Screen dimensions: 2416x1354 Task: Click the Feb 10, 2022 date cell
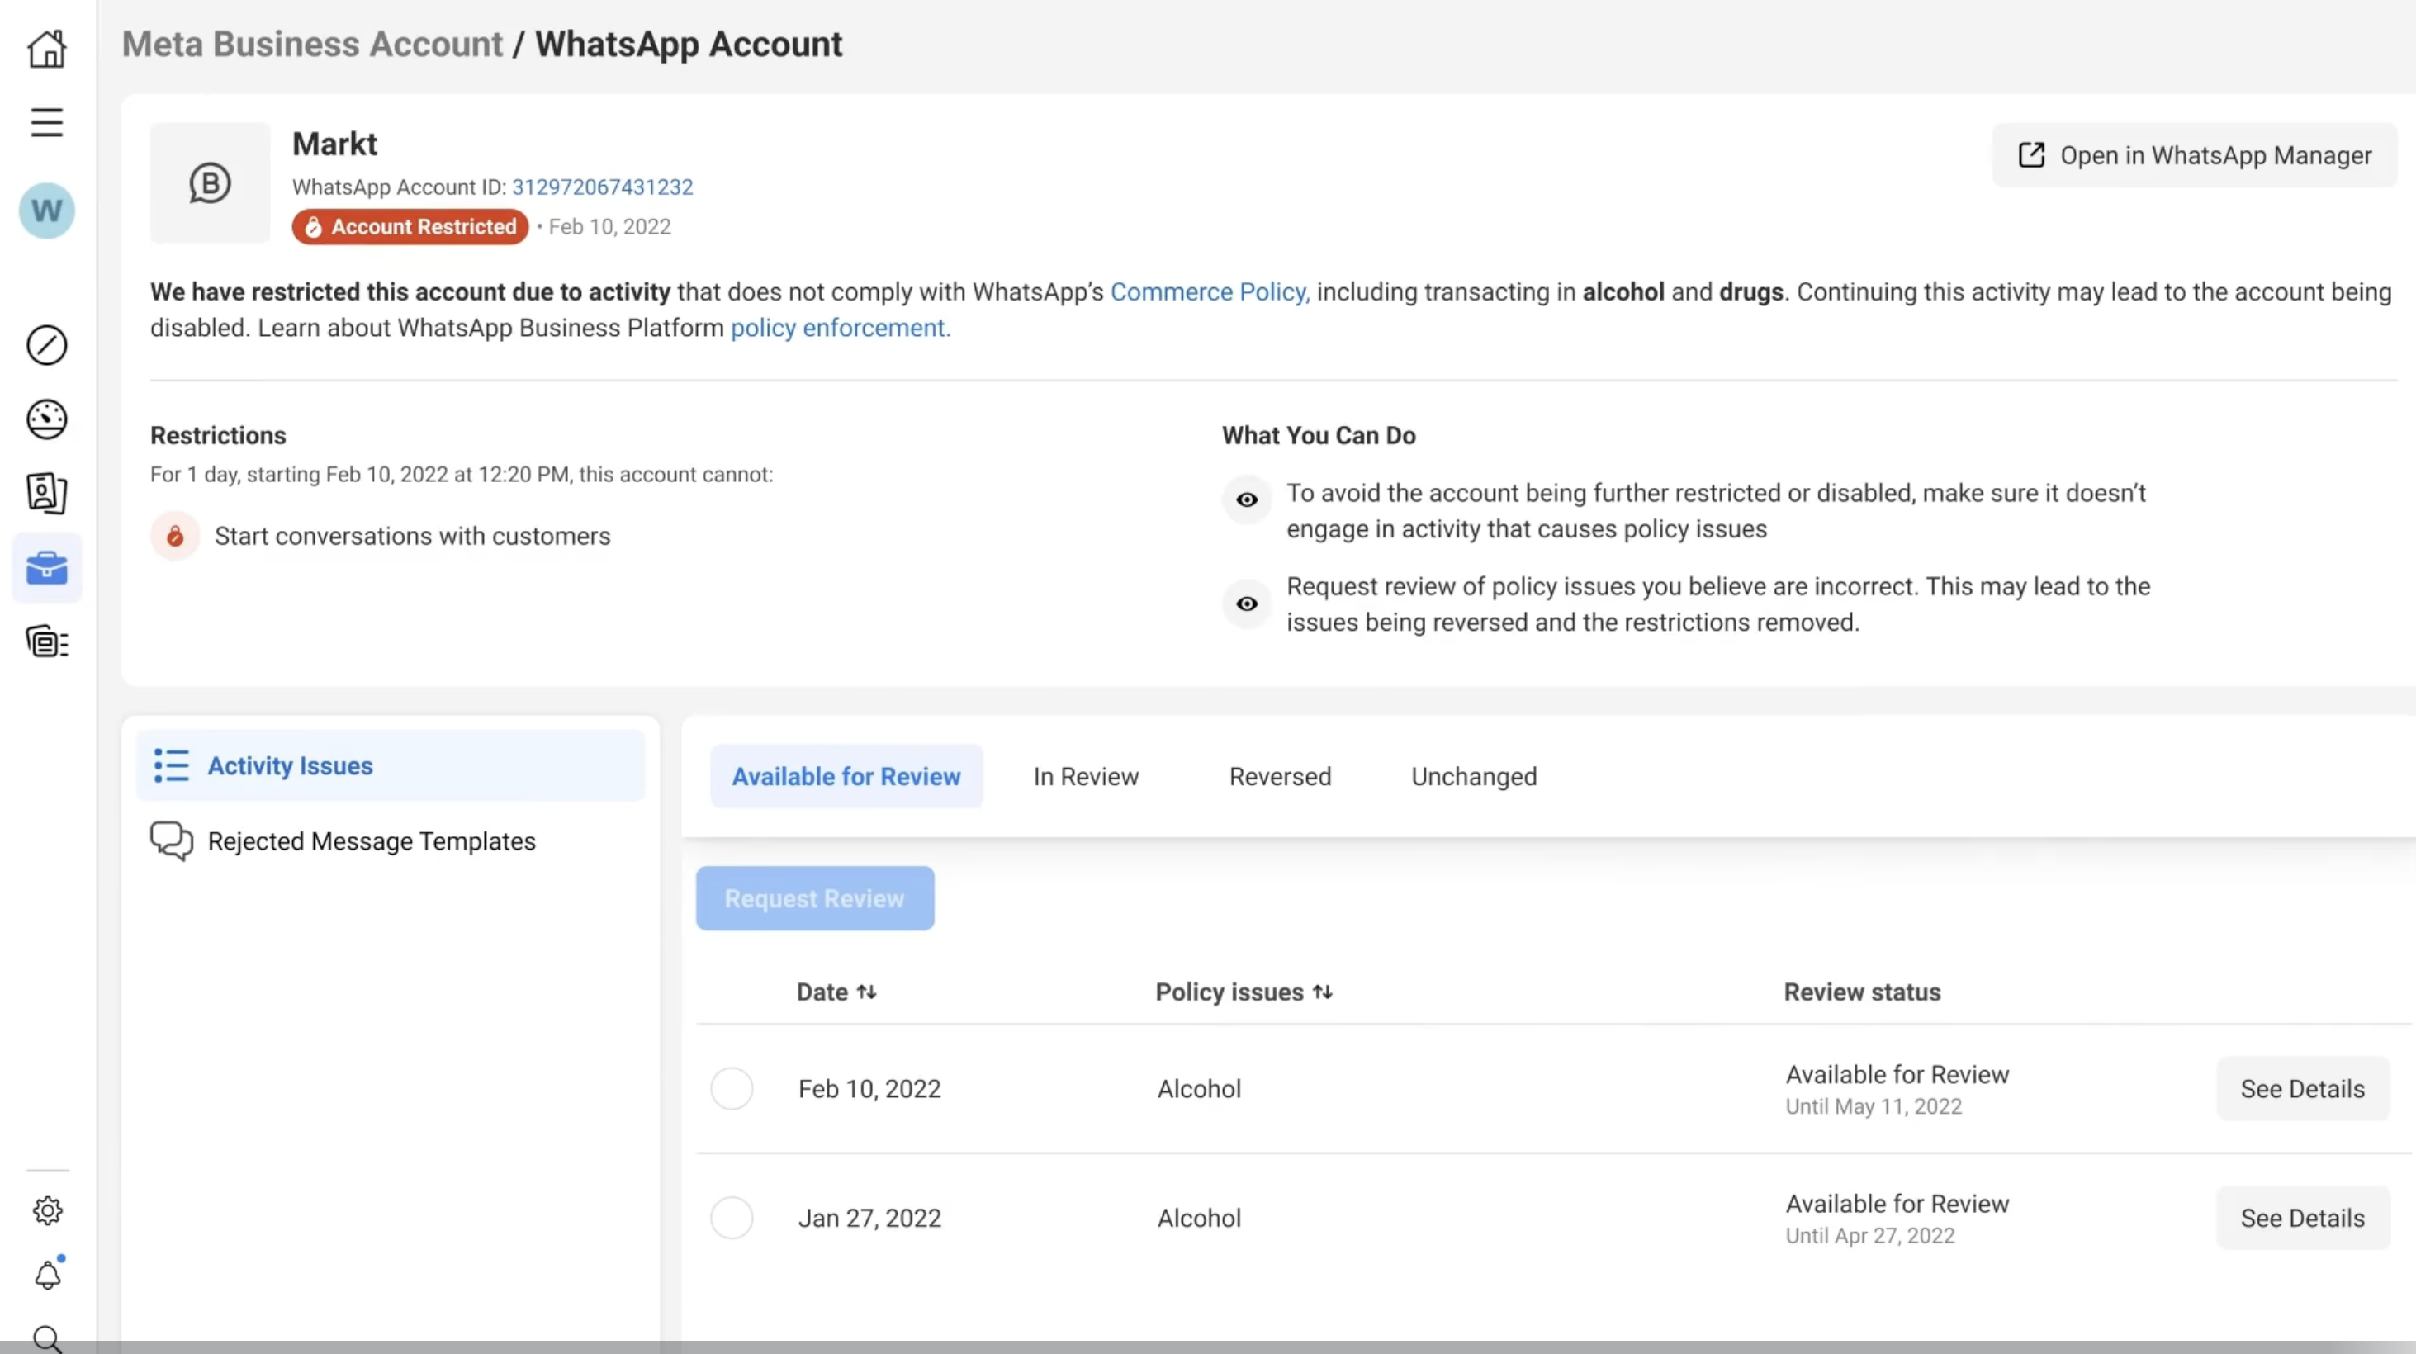click(869, 1089)
